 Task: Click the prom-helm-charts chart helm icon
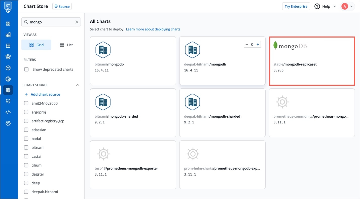point(193,154)
